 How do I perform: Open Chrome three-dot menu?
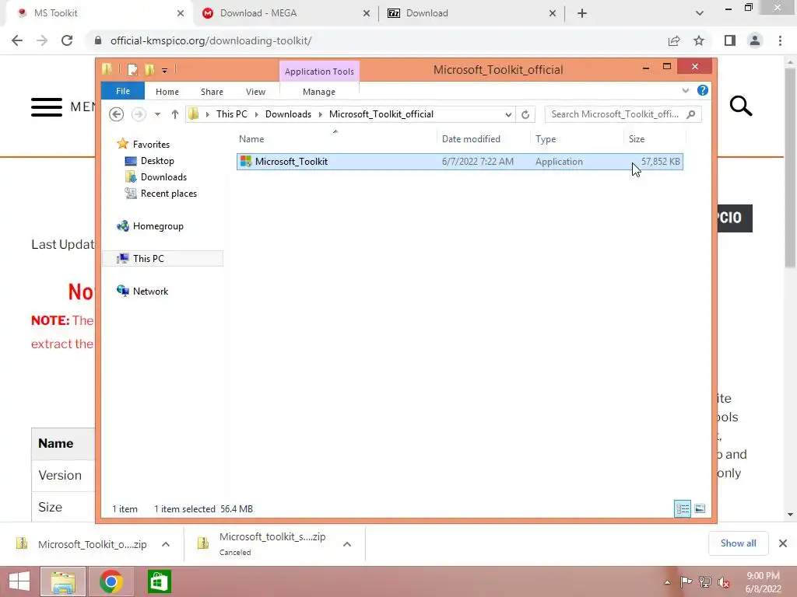[780, 40]
